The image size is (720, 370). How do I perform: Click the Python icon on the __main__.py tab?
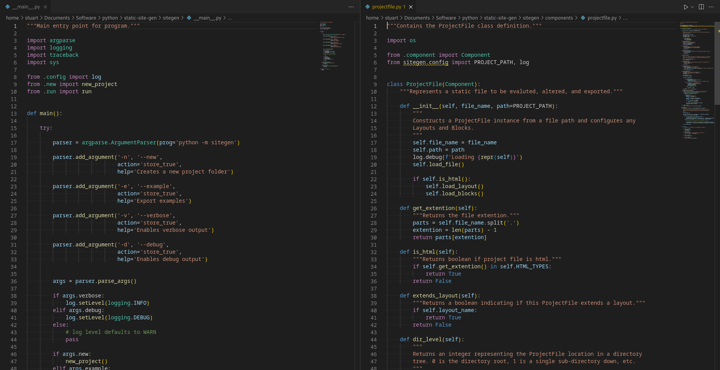click(x=8, y=7)
